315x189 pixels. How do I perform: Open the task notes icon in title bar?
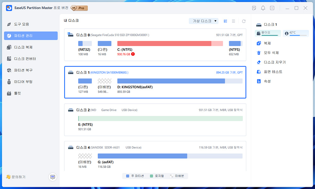click(x=254, y=8)
